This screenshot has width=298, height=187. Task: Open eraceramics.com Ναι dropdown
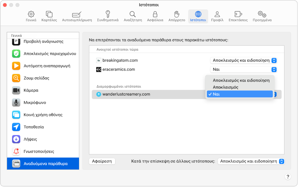click(x=243, y=69)
